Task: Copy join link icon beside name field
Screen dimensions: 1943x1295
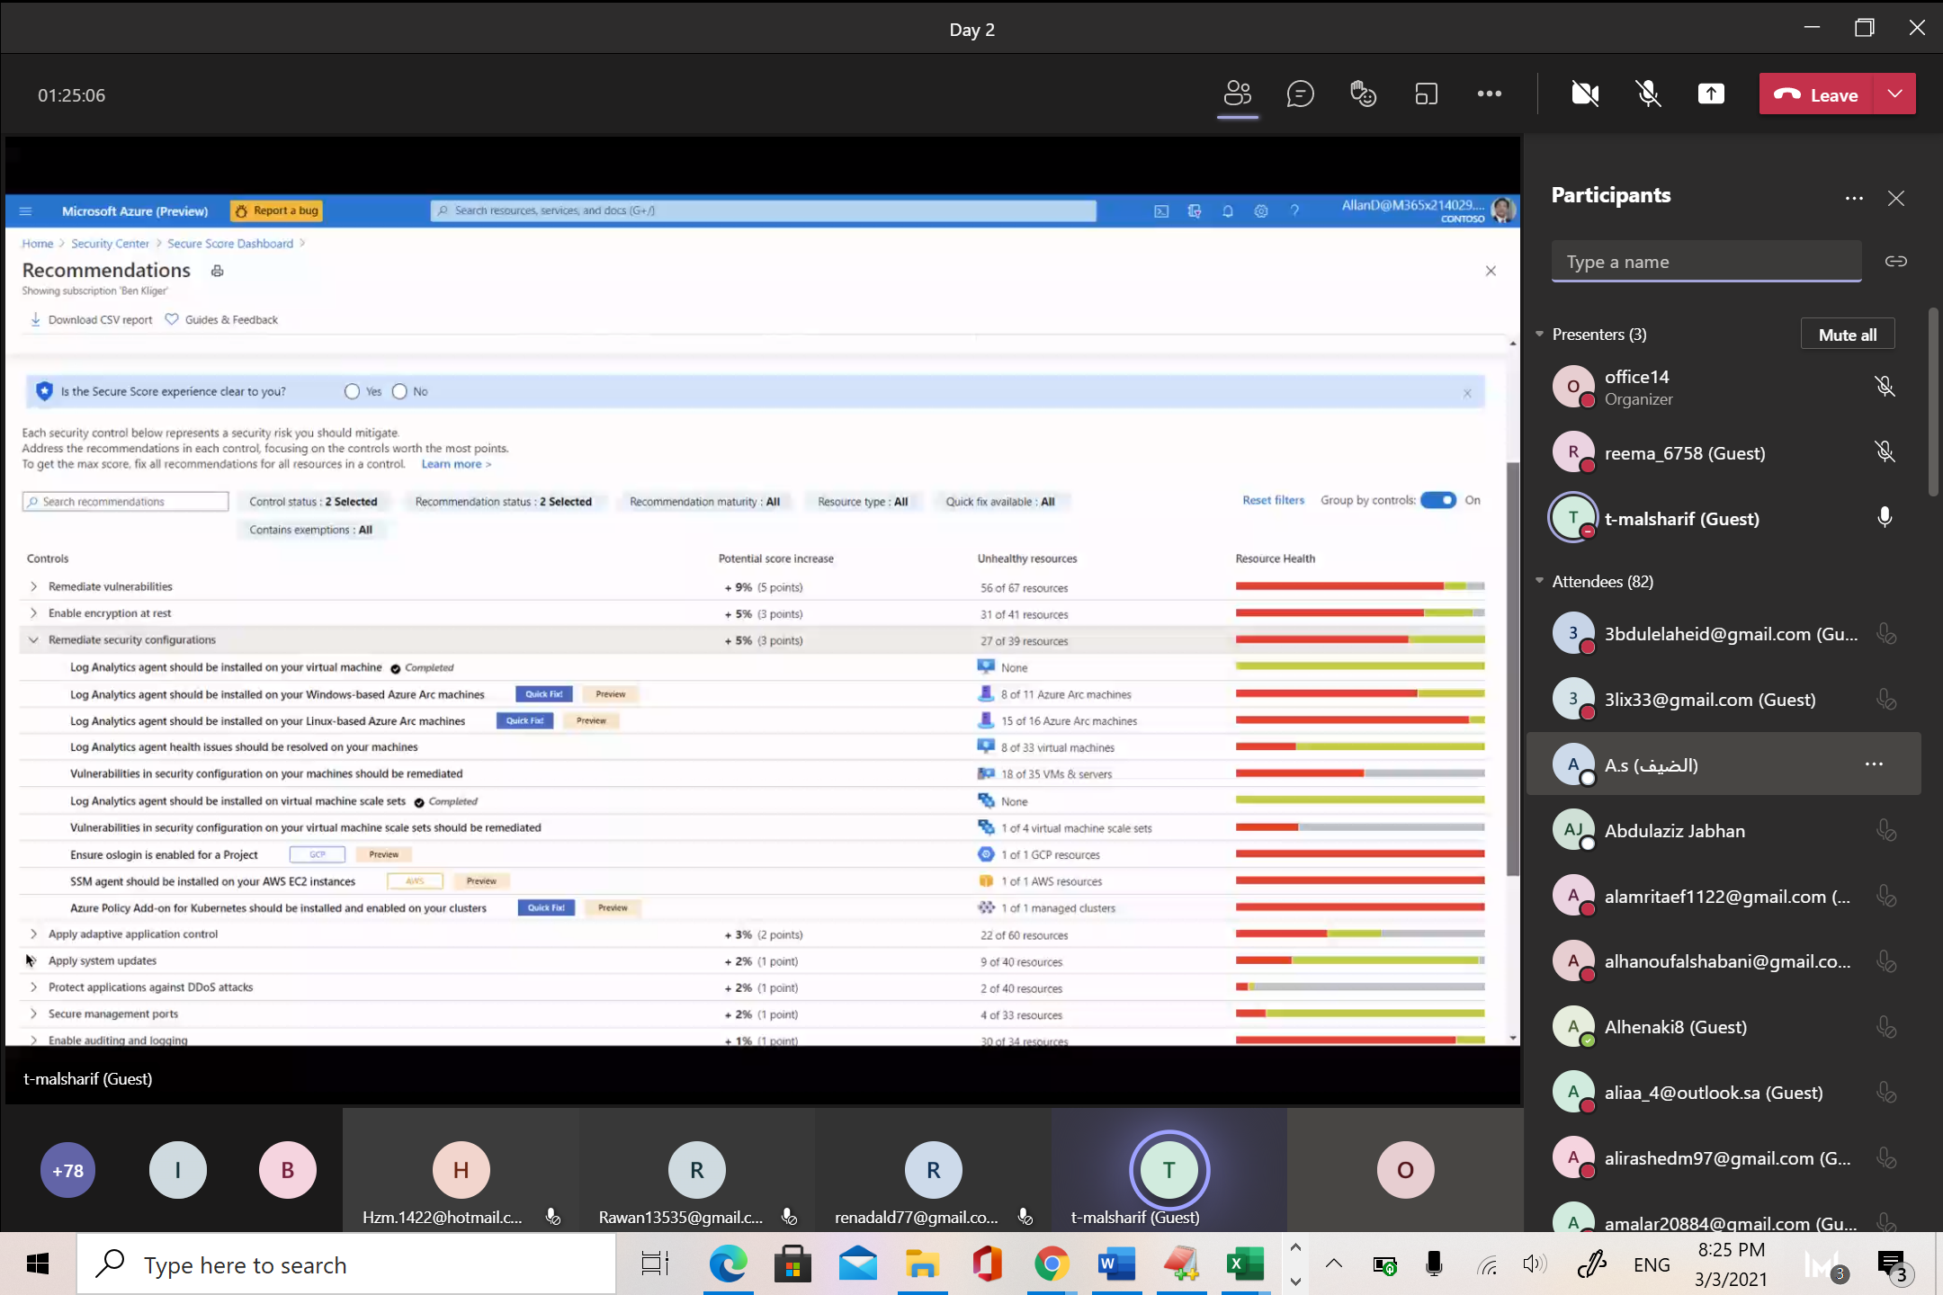Action: [x=1895, y=262]
